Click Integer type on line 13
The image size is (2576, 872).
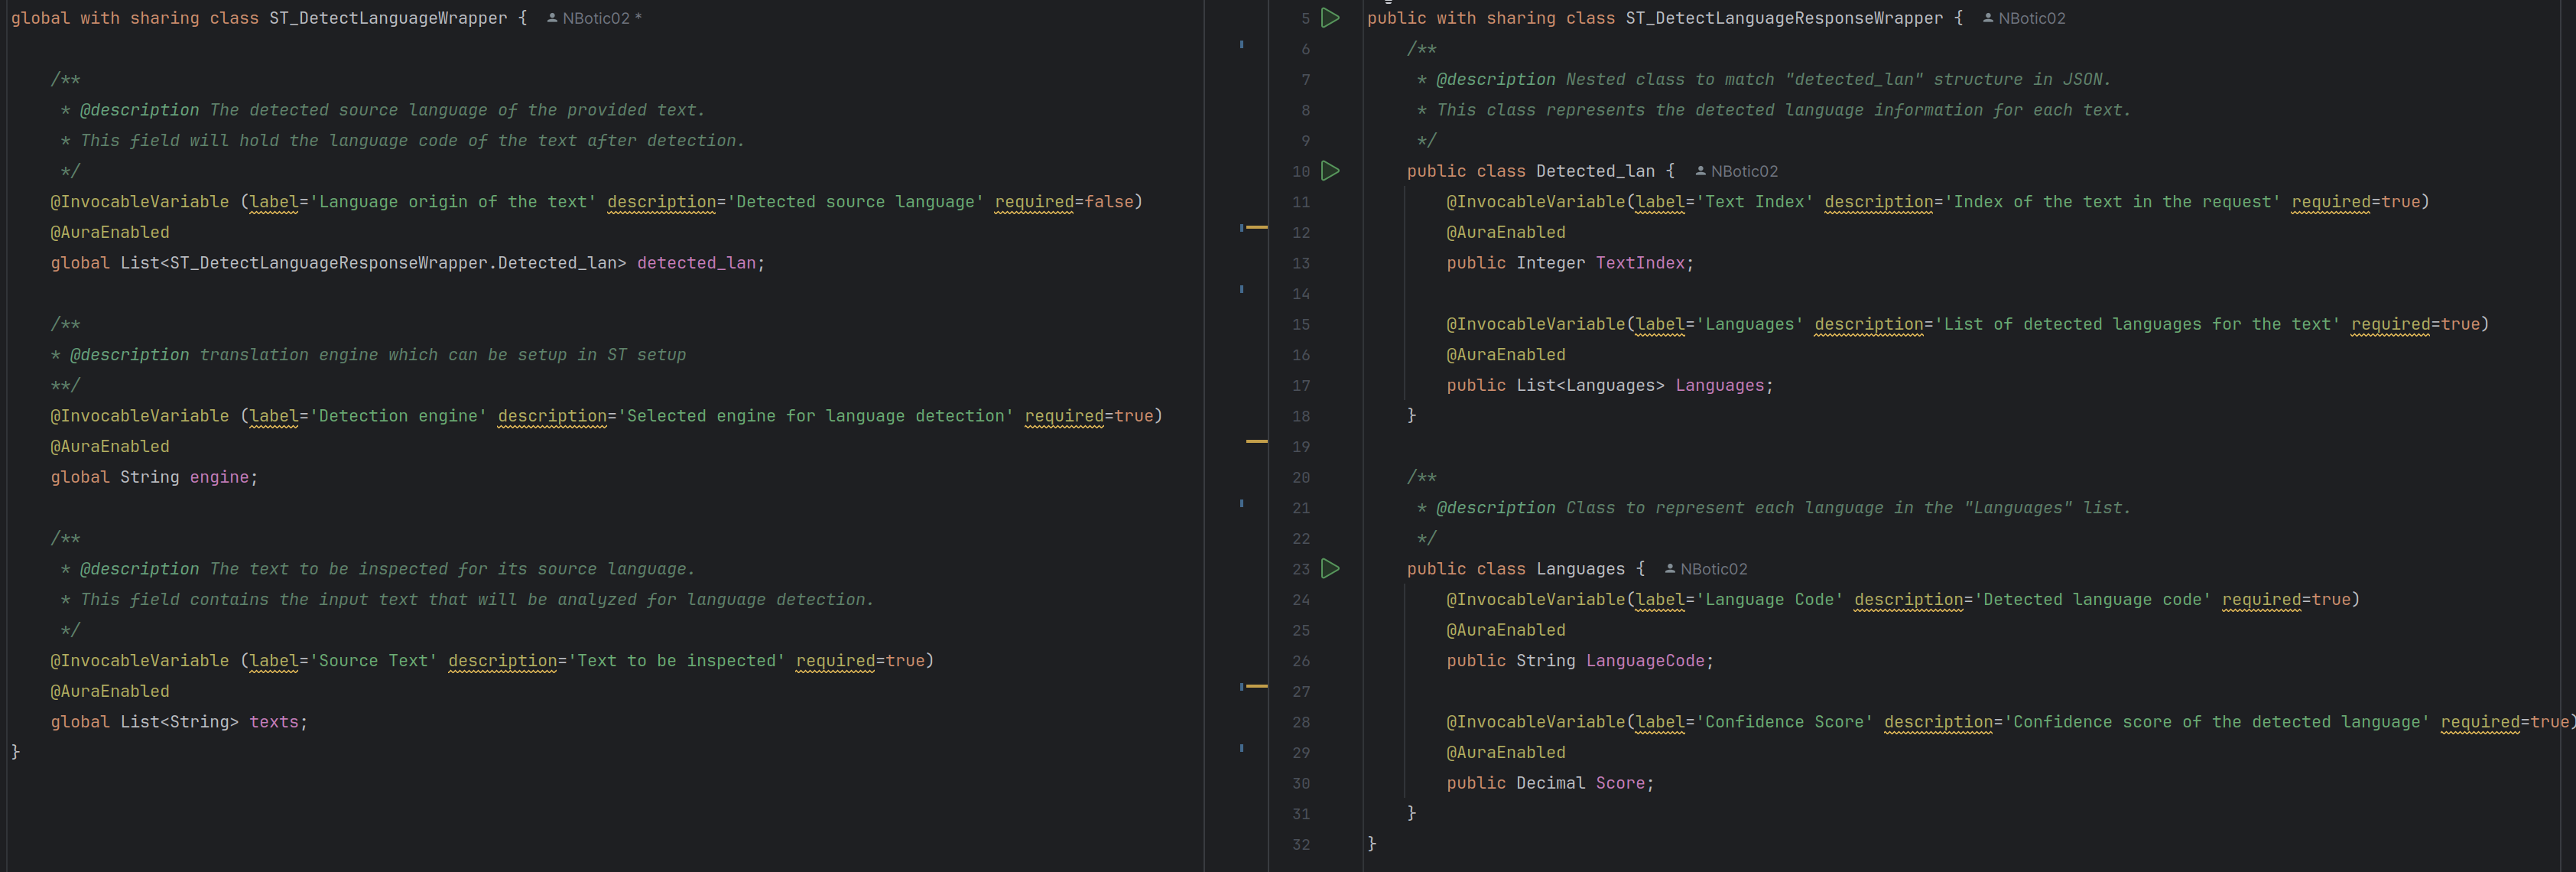click(x=1551, y=263)
